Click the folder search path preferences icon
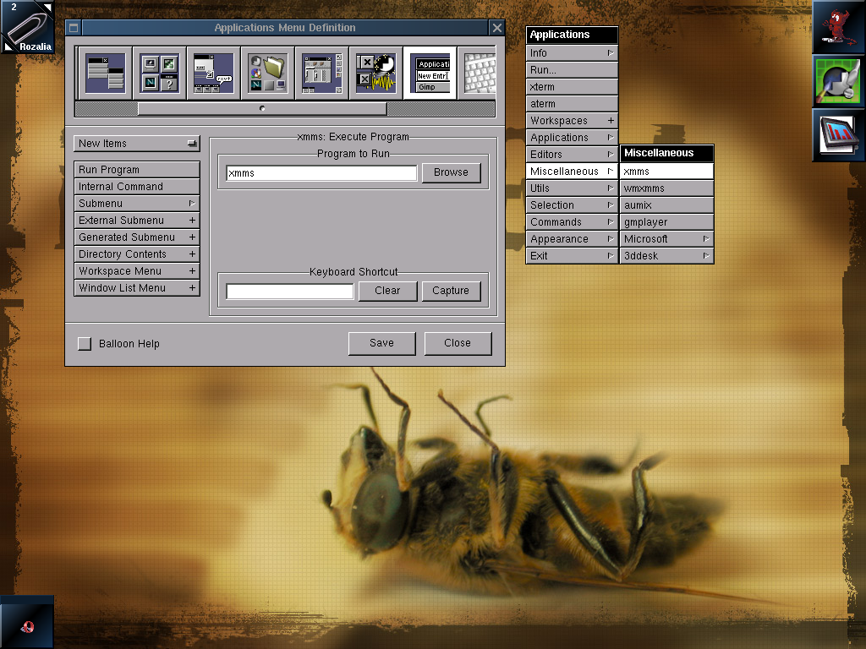The image size is (866, 649). pyautogui.click(x=267, y=73)
